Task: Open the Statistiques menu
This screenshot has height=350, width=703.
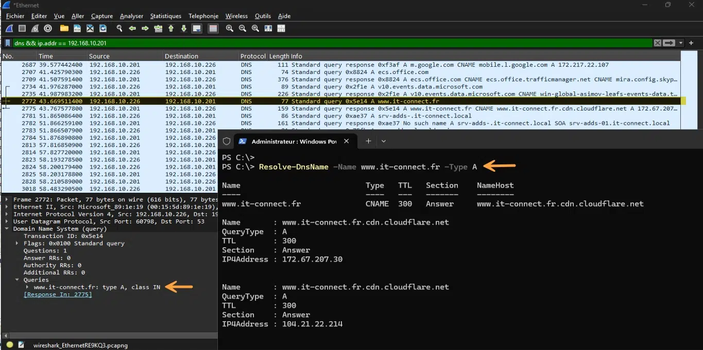Action: (x=166, y=16)
